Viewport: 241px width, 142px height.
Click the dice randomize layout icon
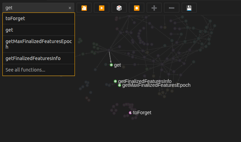pos(119,8)
